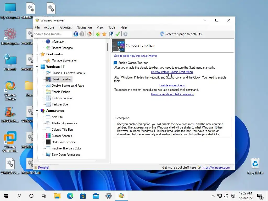Open File Explorer from taskbar
The width and height of the screenshot is (268, 201).
click(57, 196)
